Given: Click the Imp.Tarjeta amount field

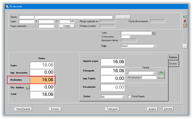Looking at the screenshot, I should point(112,79).
